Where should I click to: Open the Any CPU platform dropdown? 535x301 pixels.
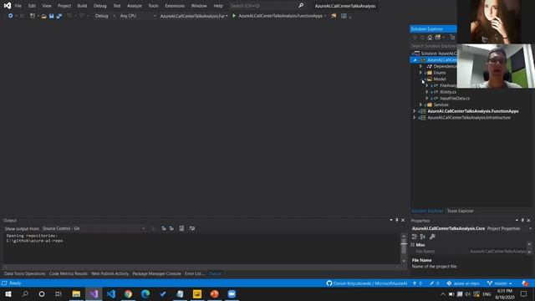pos(138,16)
